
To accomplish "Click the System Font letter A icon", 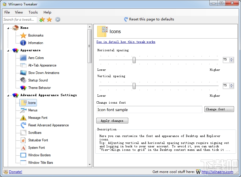I will click(x=23, y=148).
